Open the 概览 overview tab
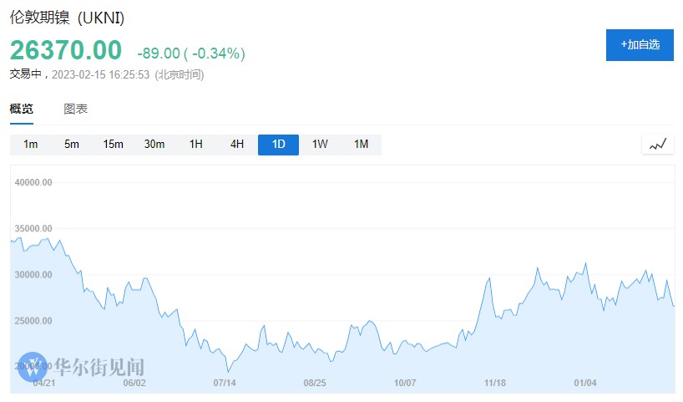 tap(22, 109)
